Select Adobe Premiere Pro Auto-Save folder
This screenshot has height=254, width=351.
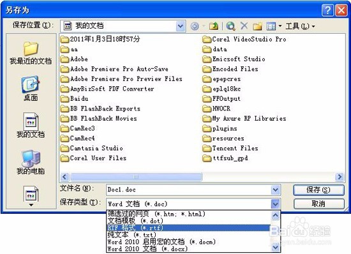click(114, 69)
